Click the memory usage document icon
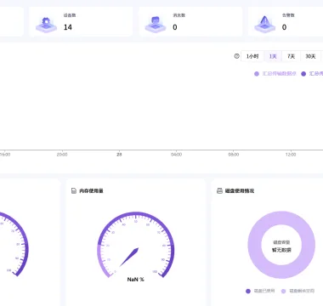323x306 pixels. (74, 191)
